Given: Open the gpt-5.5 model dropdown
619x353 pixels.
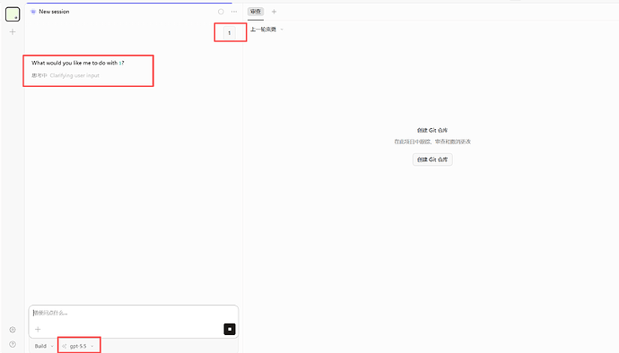Looking at the screenshot, I should [79, 346].
